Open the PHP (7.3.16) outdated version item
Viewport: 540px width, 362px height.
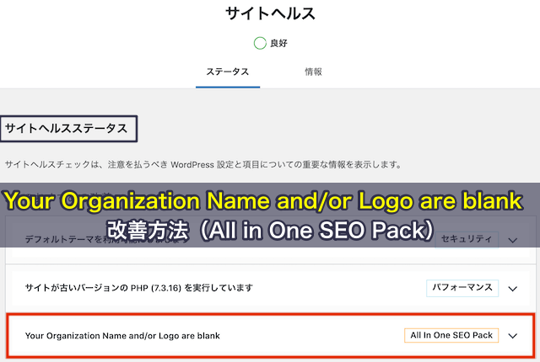click(x=139, y=288)
